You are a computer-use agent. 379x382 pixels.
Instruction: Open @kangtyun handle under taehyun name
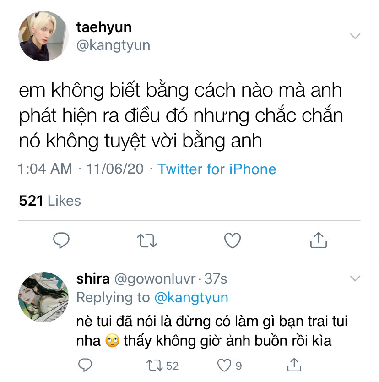pos(113,45)
